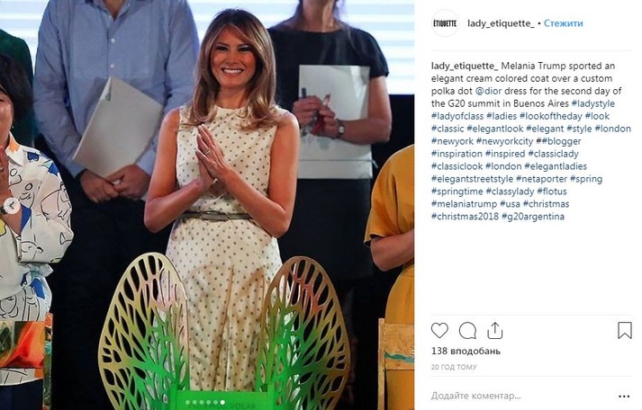Viewport: 642px width, 410px height.
Task: Click the lady_etiquette_ username in header
Action: pos(501,23)
